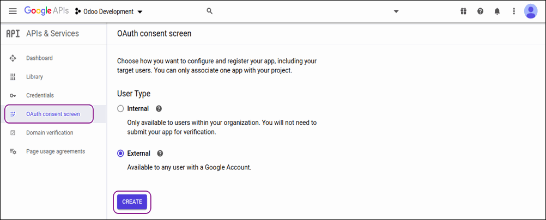Click the Credentials key icon
Viewport: 546px width, 220px height.
(13, 96)
